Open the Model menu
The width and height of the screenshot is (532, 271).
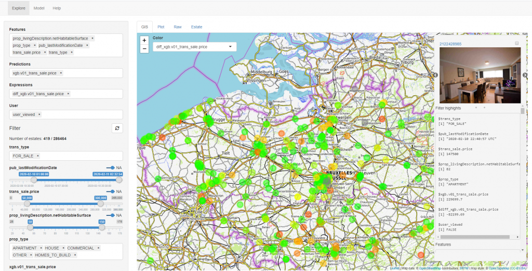(x=39, y=8)
